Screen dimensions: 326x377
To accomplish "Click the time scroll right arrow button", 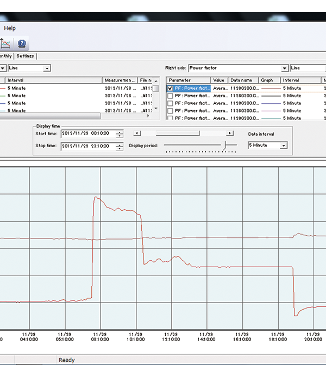I will pyautogui.click(x=230, y=133).
